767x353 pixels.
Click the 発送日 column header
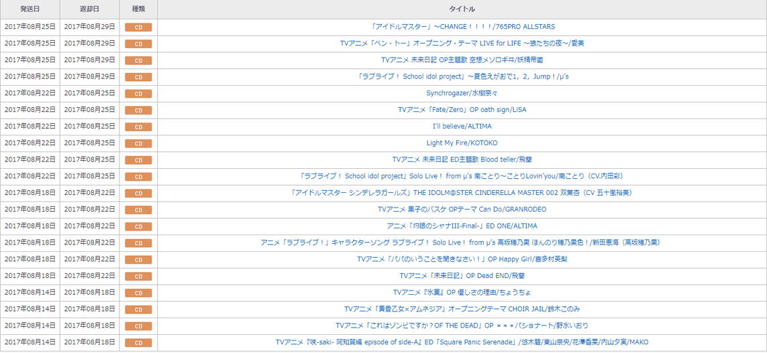[x=30, y=9]
